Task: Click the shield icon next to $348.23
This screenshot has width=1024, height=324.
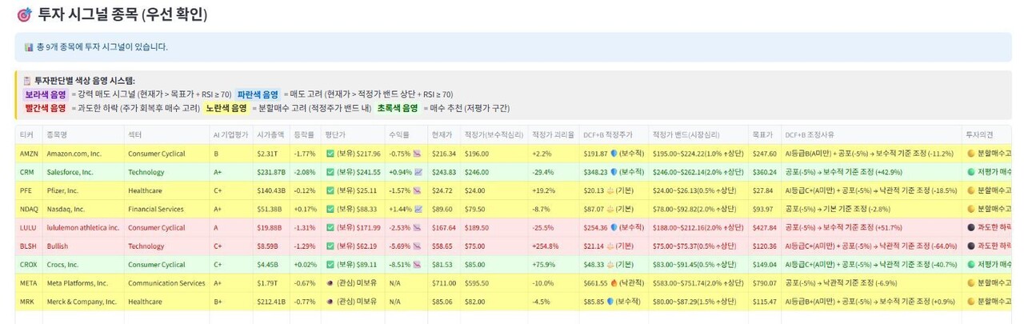Action: tap(614, 172)
